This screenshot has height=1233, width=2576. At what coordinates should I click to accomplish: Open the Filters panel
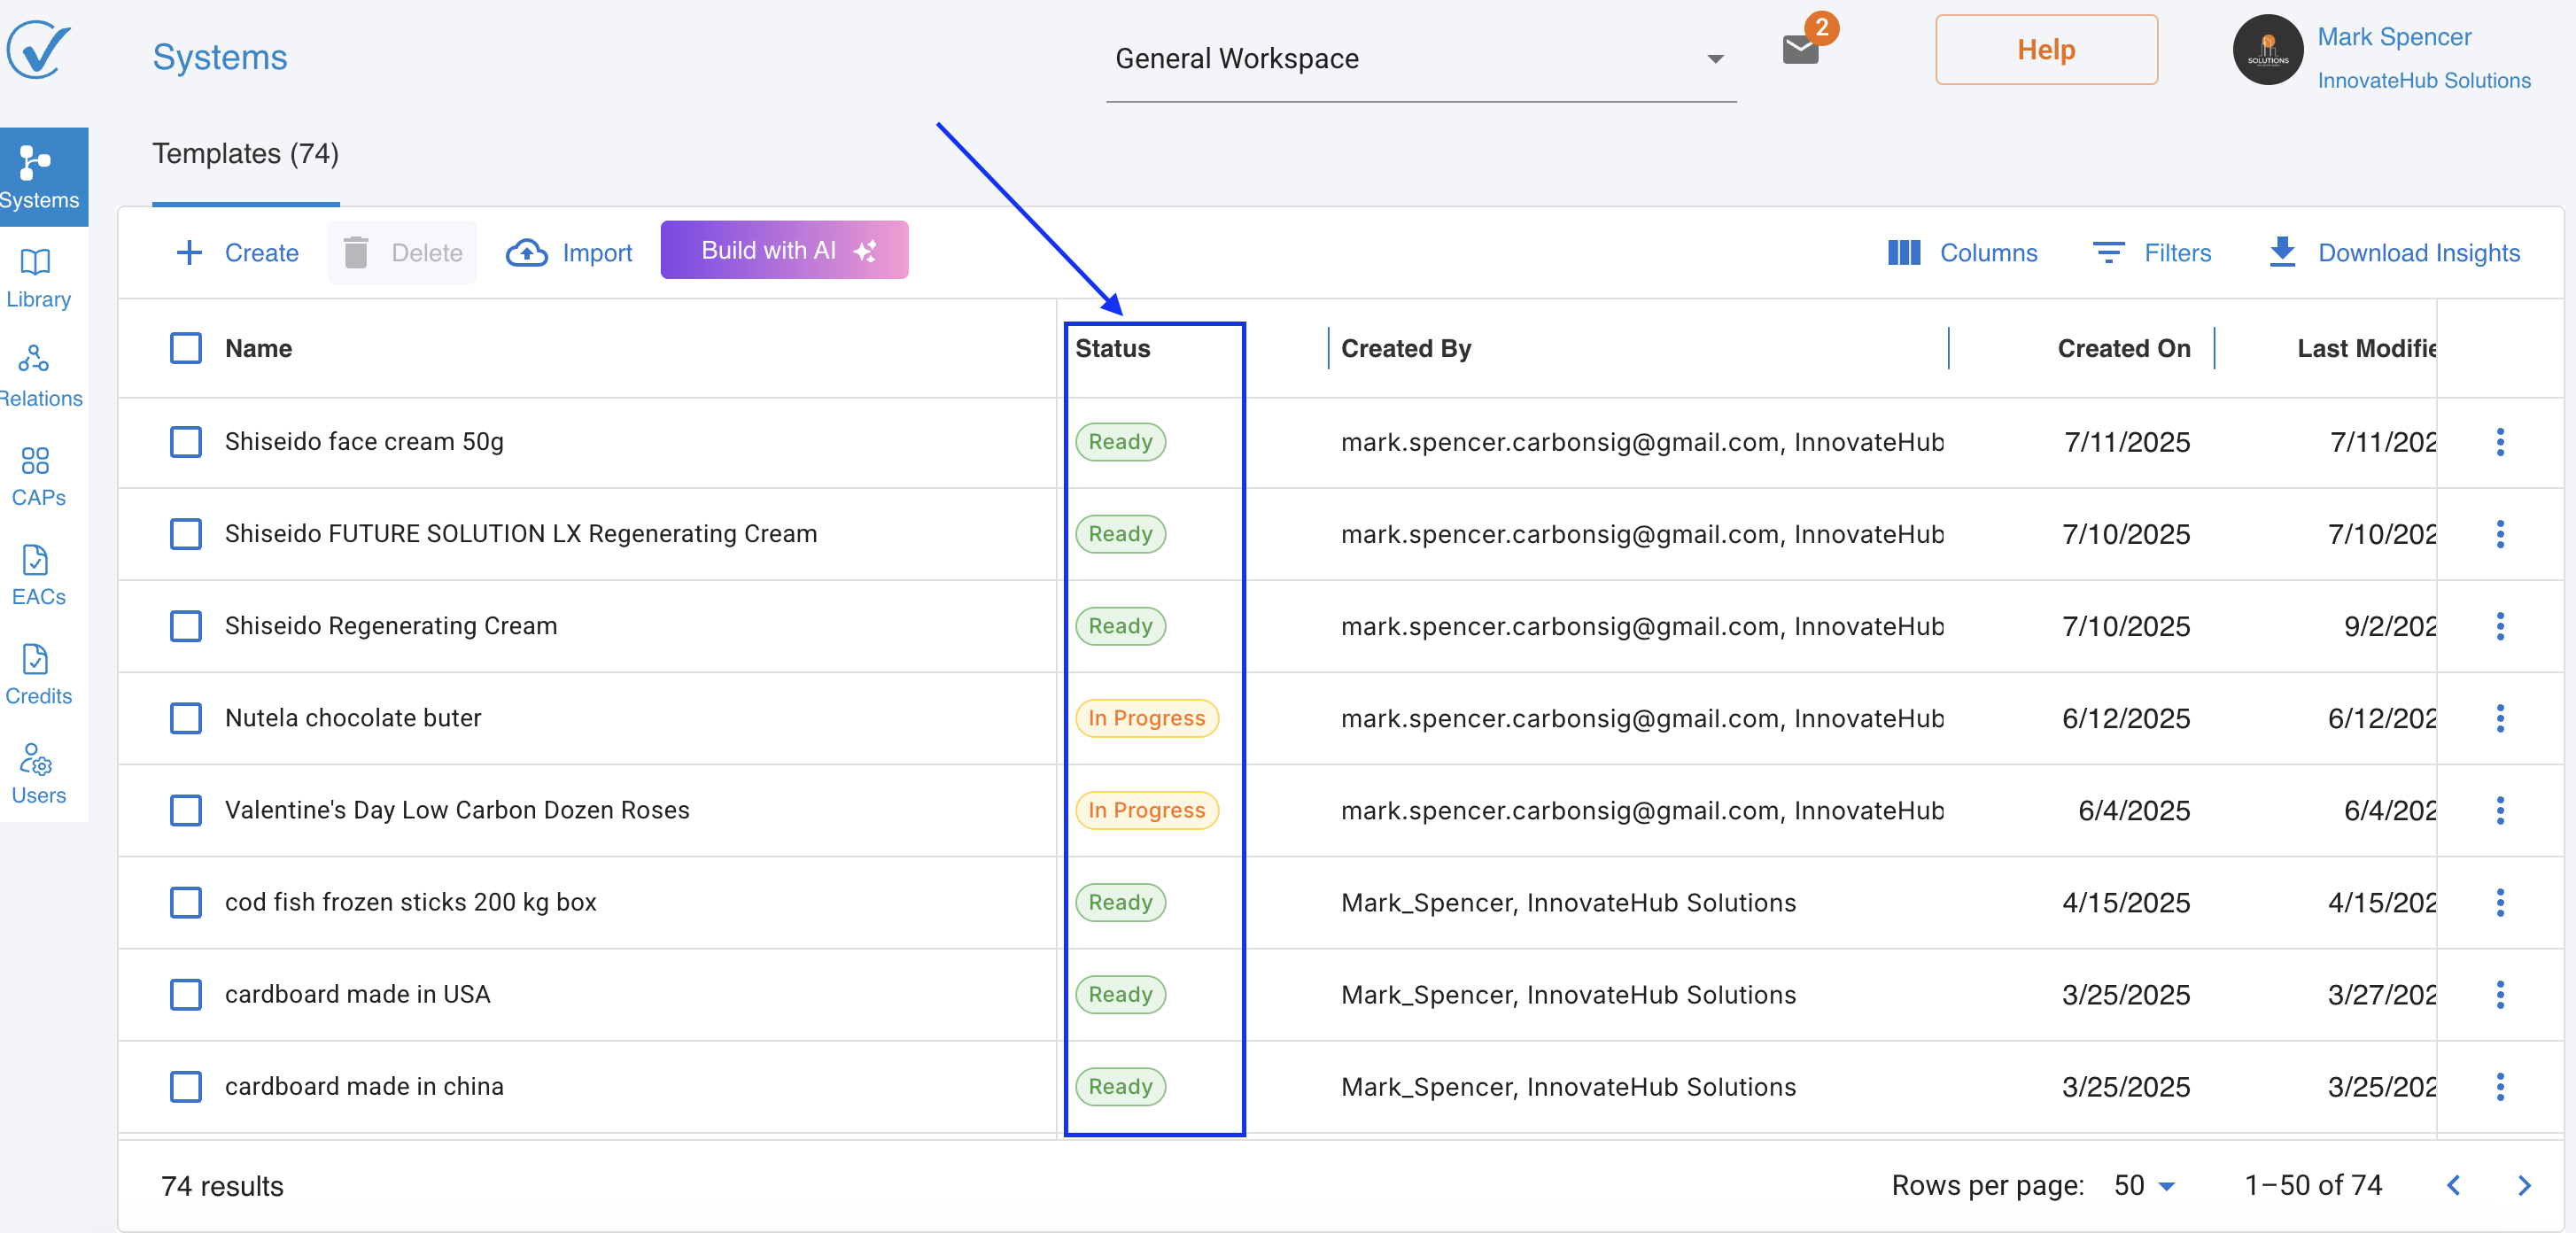pyautogui.click(x=2152, y=253)
